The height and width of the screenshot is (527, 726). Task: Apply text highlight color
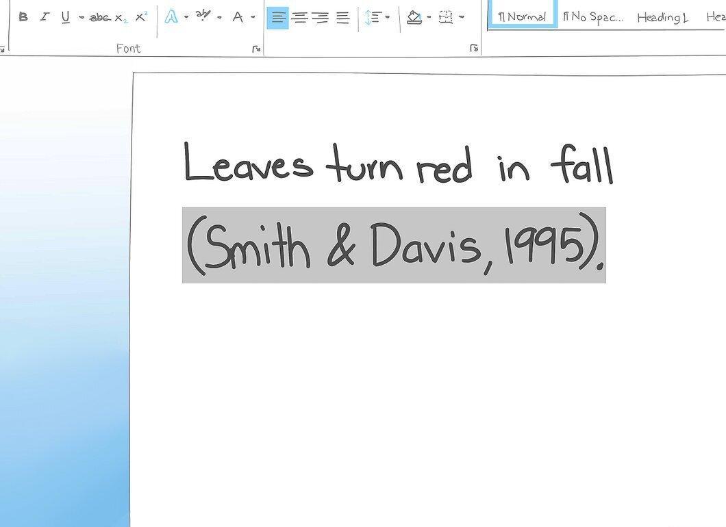(x=203, y=16)
